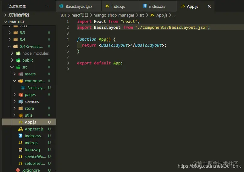Expand the 8.3 folder chevron
This screenshot has width=244, height=172.
pos(9,33)
